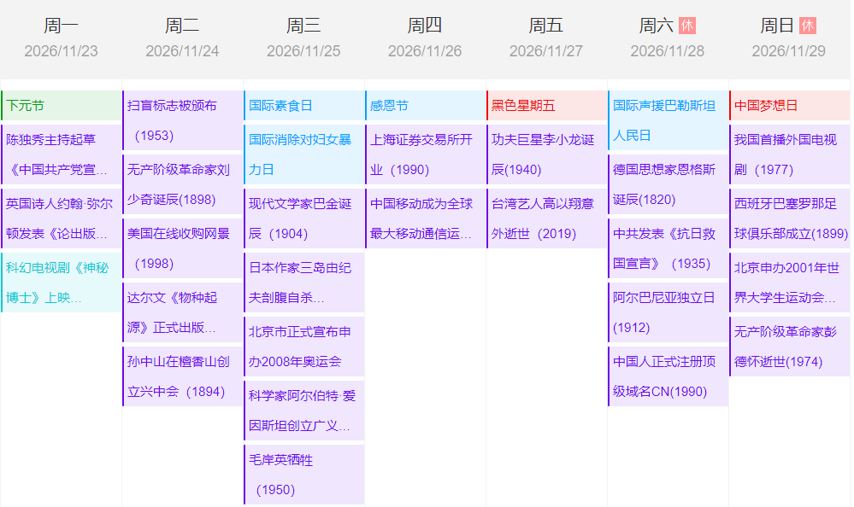Click the 休 badge next to 周六

coord(687,26)
